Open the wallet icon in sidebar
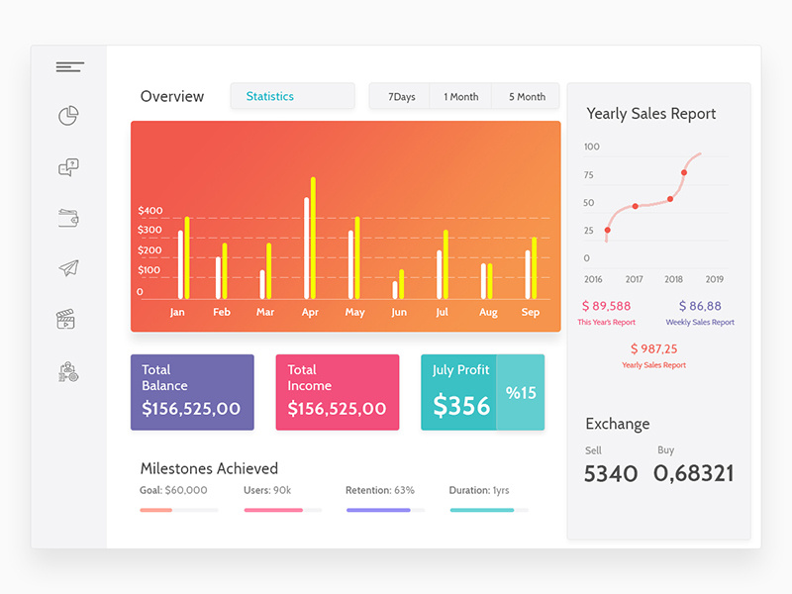This screenshot has width=792, height=594. [67, 218]
